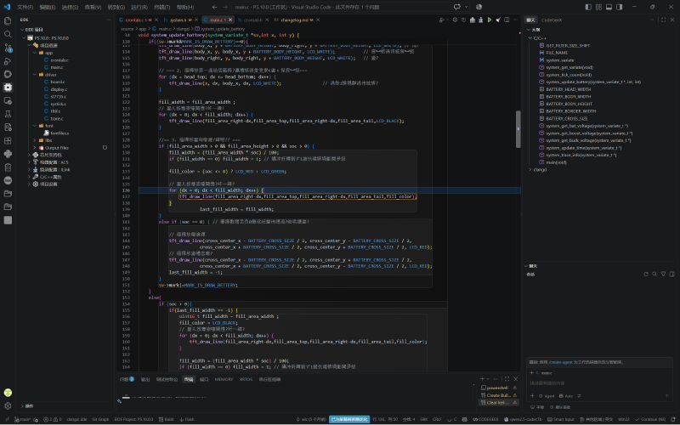Open the Source Control activity icon
Screen dimensions: 680x425
[x=8, y=48]
